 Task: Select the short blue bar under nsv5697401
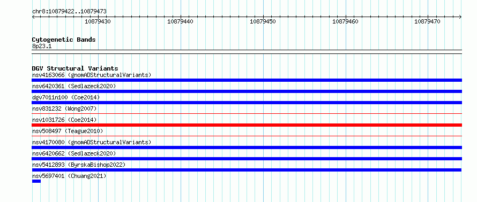pos(36,181)
